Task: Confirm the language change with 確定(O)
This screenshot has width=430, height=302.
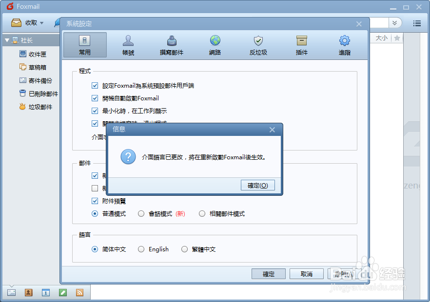Action: (x=257, y=185)
